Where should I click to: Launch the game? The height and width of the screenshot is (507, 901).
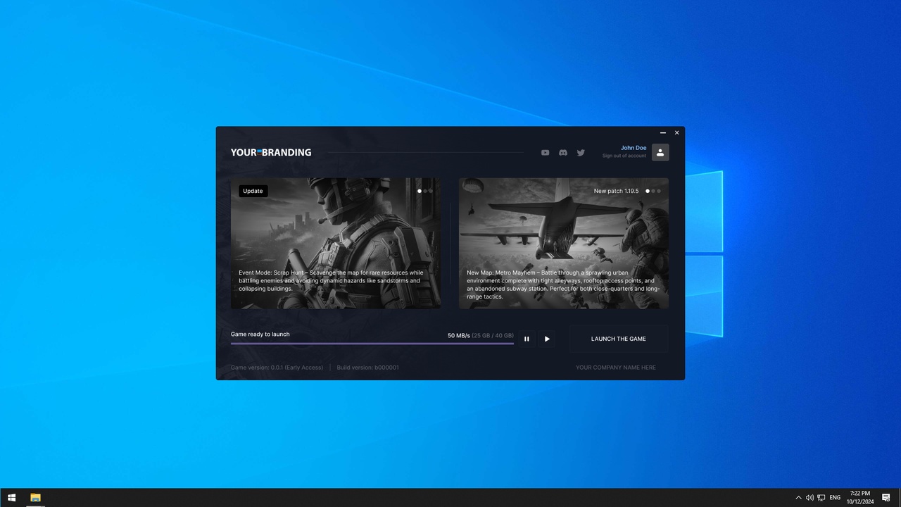coord(619,339)
